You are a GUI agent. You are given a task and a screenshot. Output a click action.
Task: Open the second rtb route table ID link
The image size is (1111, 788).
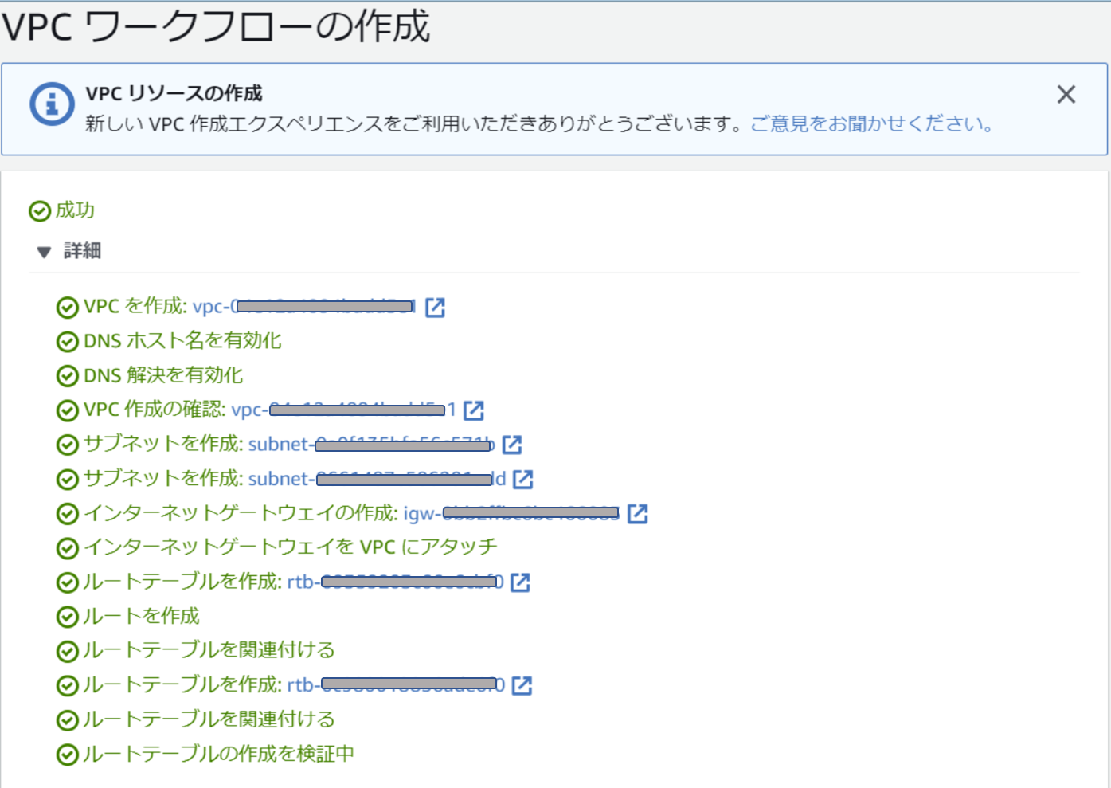[396, 685]
